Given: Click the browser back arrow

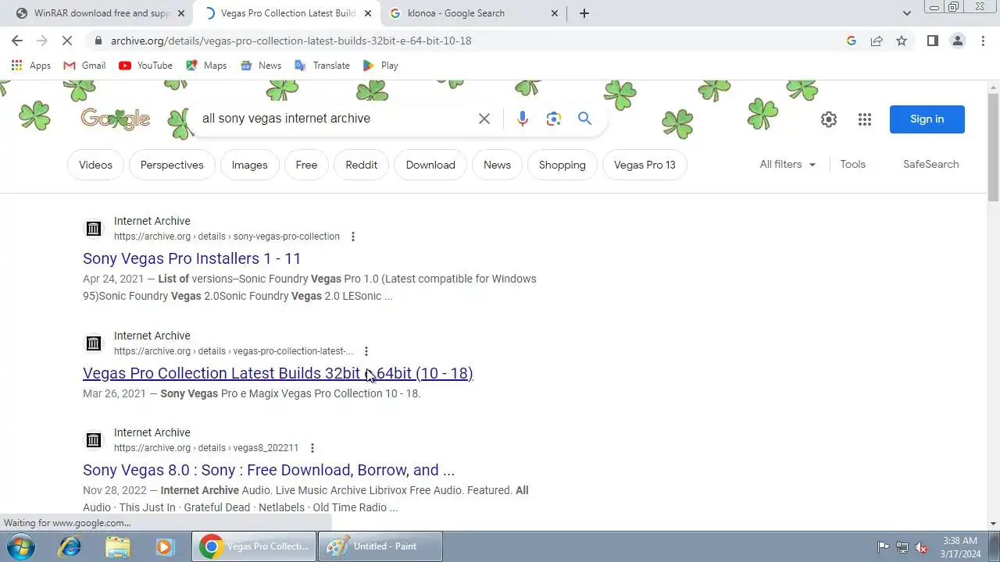Looking at the screenshot, I should point(17,41).
